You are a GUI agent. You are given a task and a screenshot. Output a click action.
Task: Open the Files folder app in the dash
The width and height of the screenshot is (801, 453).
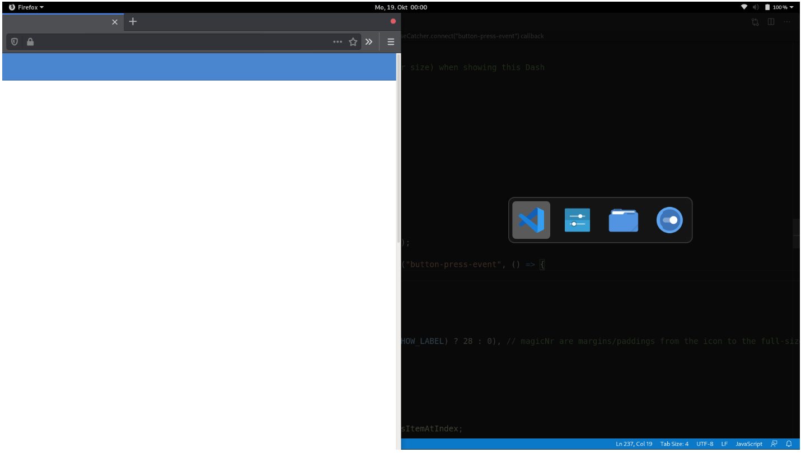pyautogui.click(x=623, y=220)
